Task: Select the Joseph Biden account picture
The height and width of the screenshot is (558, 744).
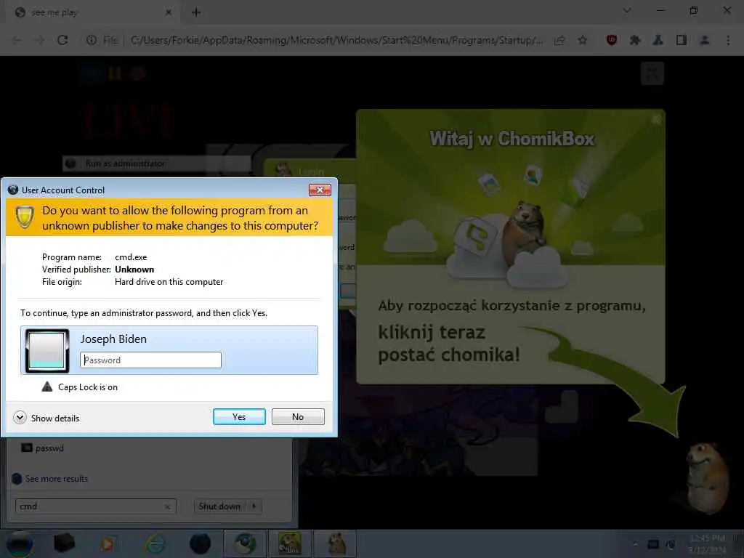Action: tap(47, 350)
